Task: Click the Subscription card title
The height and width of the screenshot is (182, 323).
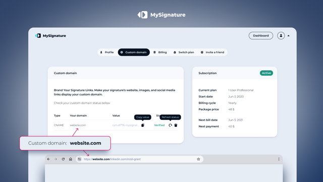Action: click(207, 73)
